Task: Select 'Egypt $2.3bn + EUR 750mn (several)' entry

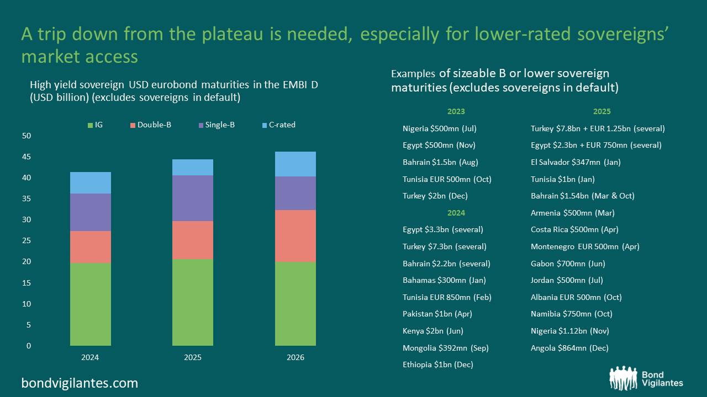Action: [596, 146]
